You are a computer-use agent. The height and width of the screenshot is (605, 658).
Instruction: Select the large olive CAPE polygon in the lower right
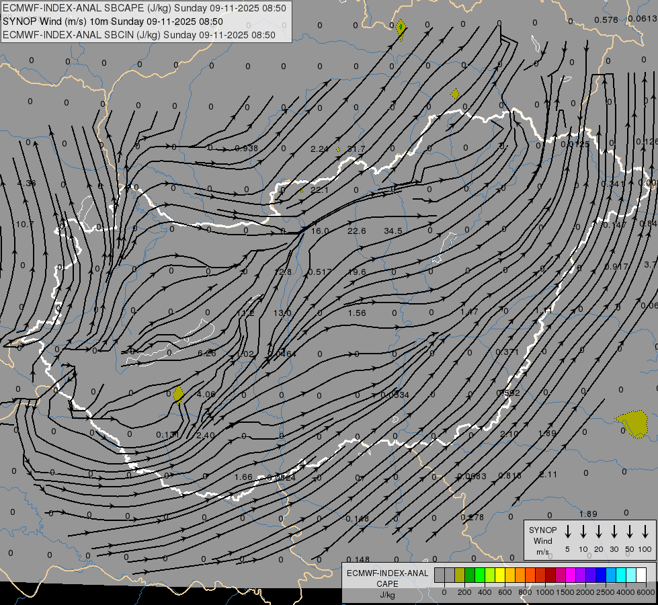[x=633, y=424]
